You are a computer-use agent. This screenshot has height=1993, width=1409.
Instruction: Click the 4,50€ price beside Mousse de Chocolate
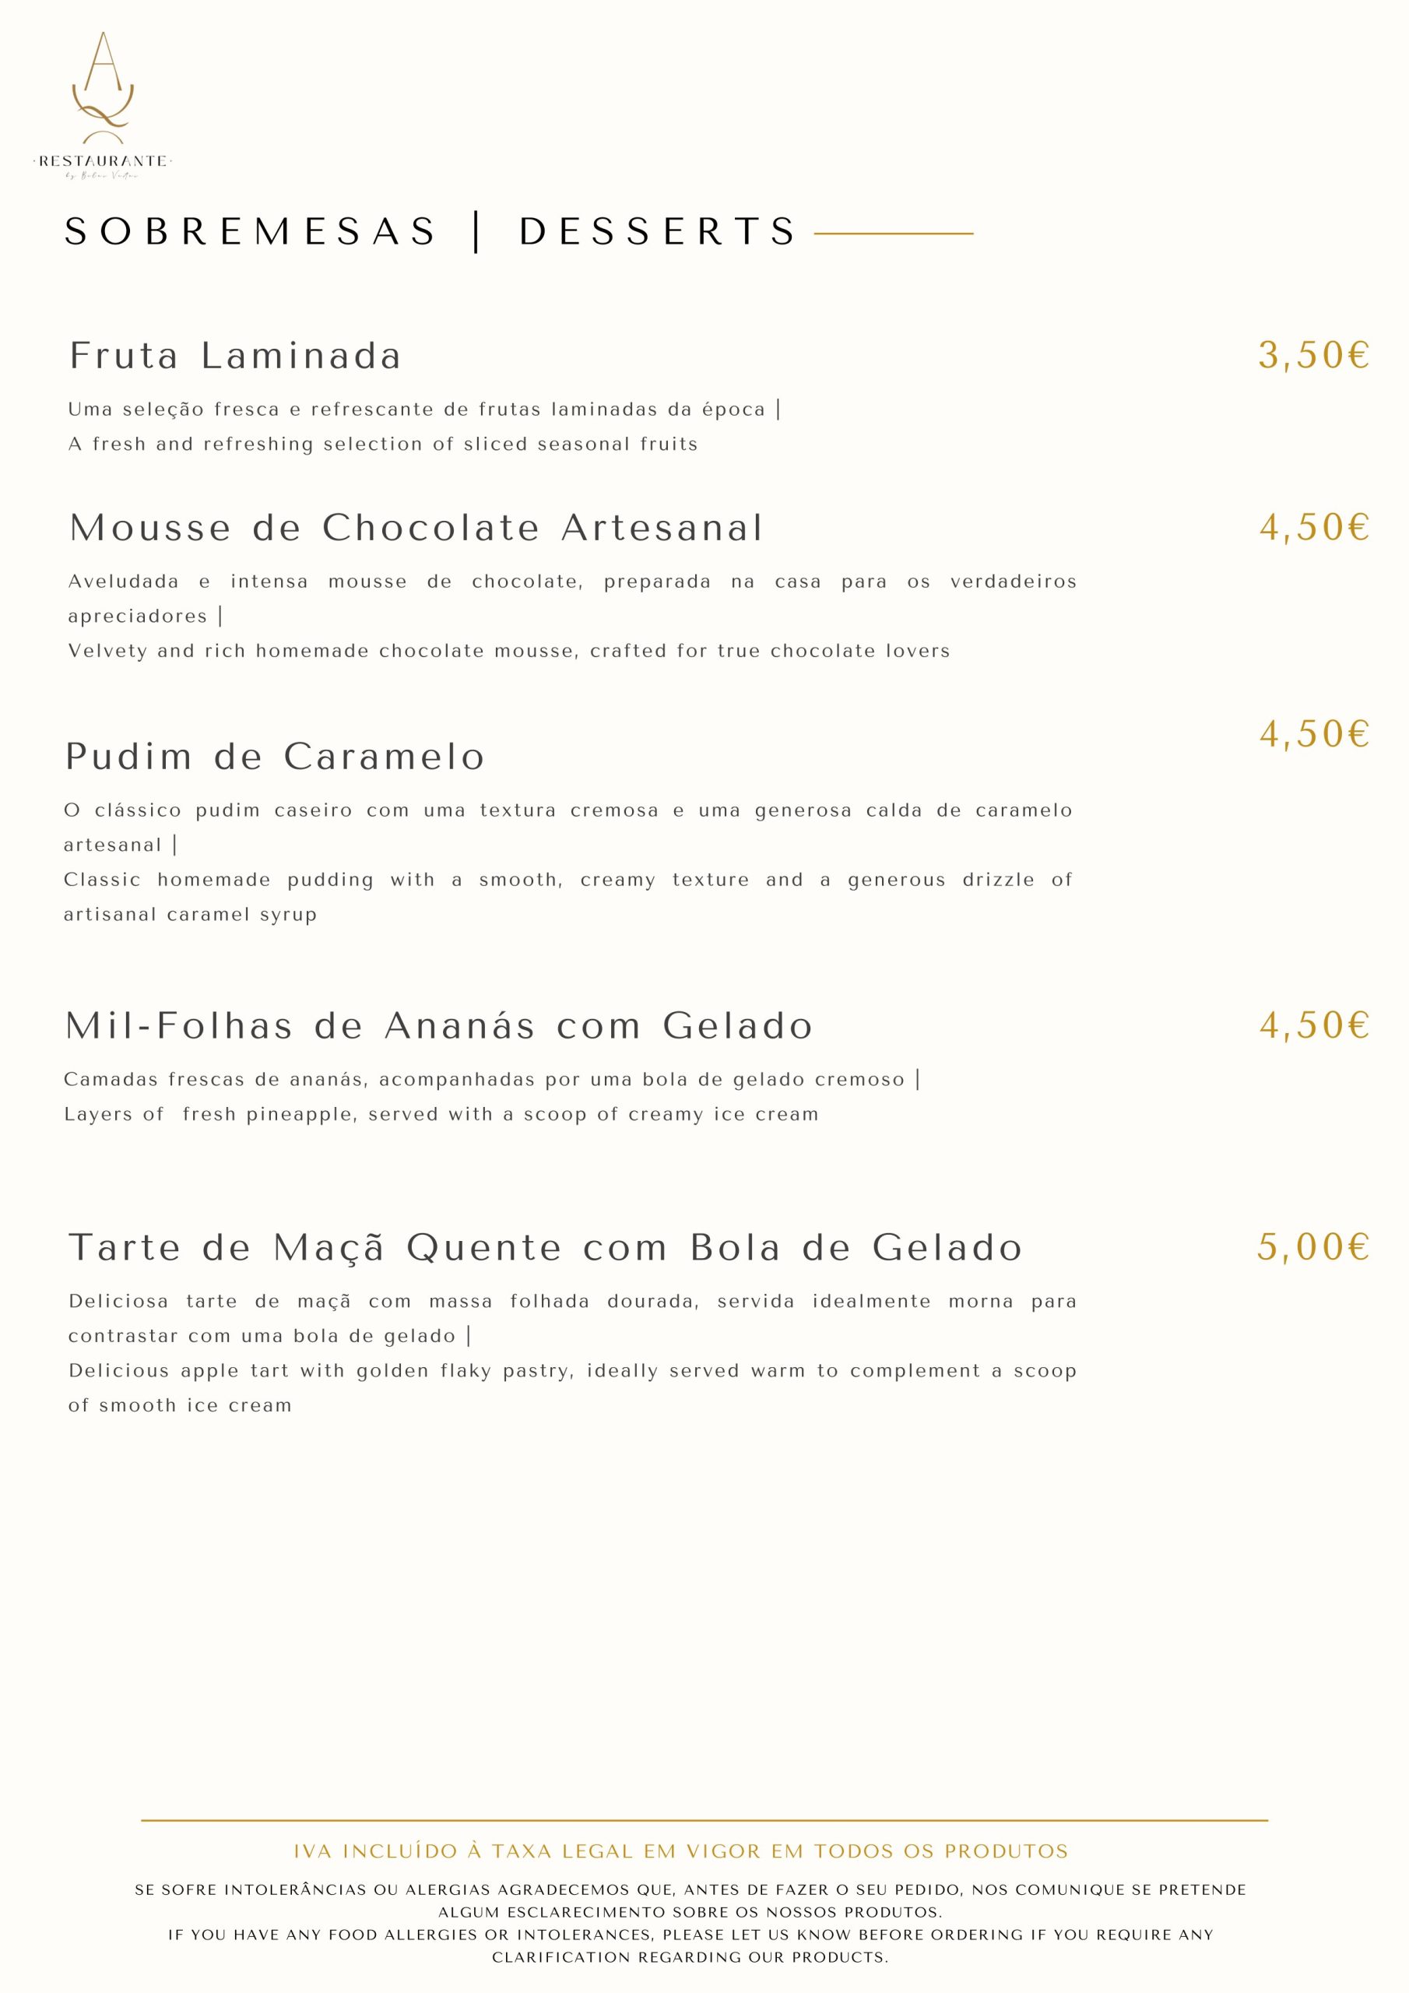point(1314,527)
